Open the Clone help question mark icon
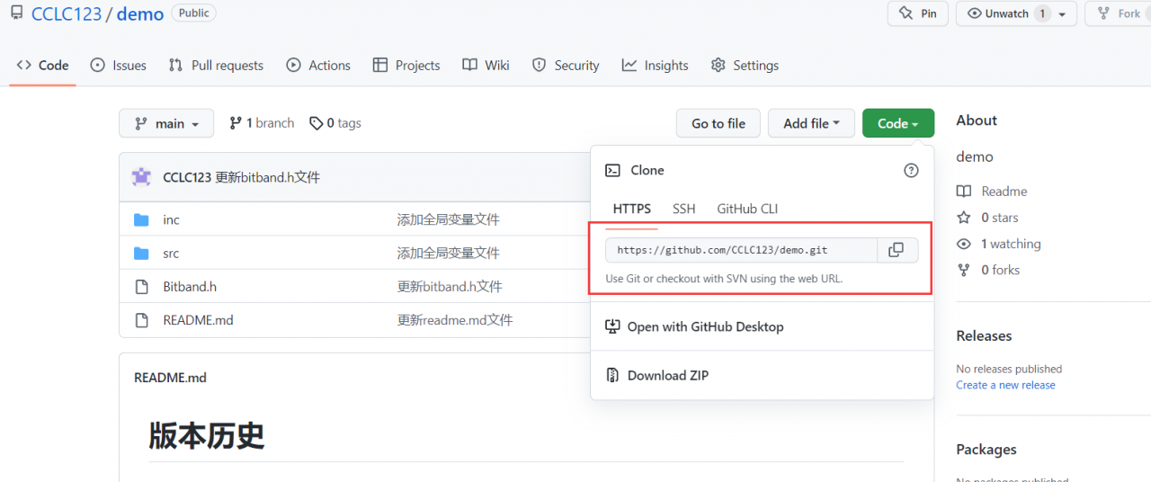The width and height of the screenshot is (1151, 482). [911, 170]
